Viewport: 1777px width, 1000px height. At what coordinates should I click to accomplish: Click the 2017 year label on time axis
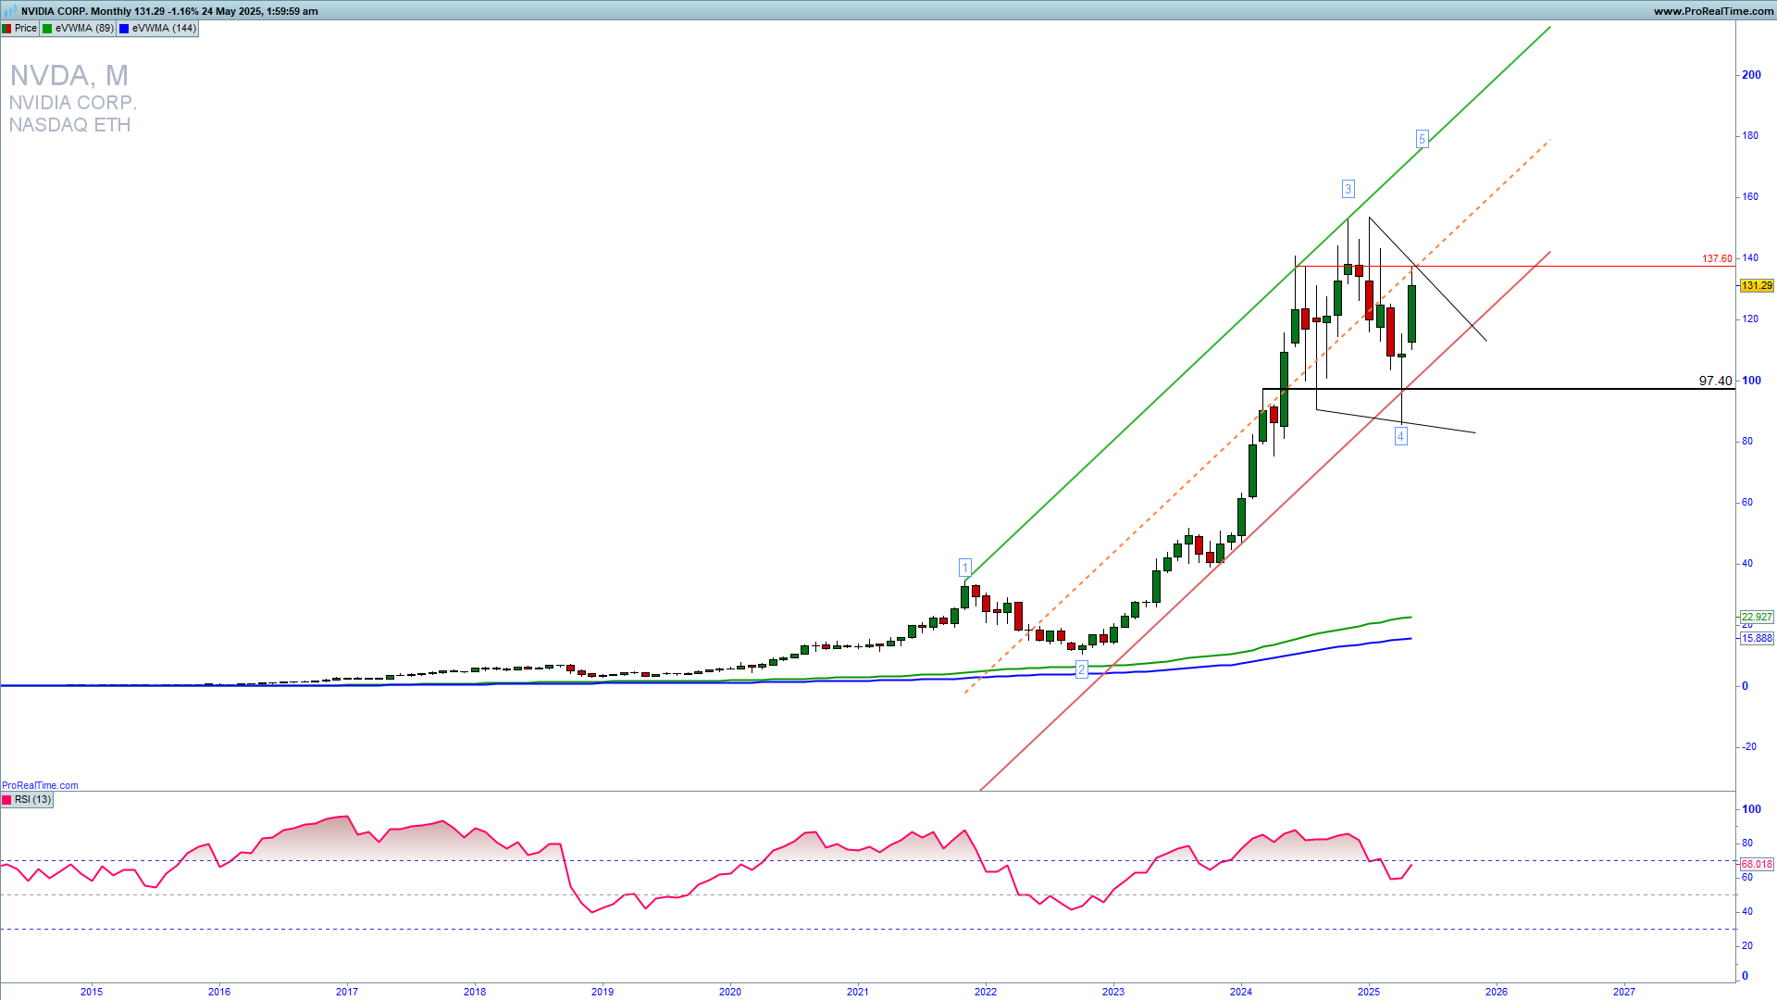click(347, 993)
